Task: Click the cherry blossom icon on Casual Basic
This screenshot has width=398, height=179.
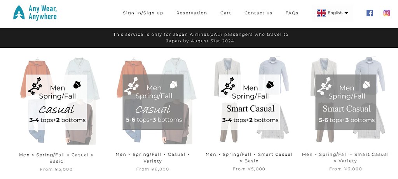Action: pyautogui.click(x=35, y=86)
